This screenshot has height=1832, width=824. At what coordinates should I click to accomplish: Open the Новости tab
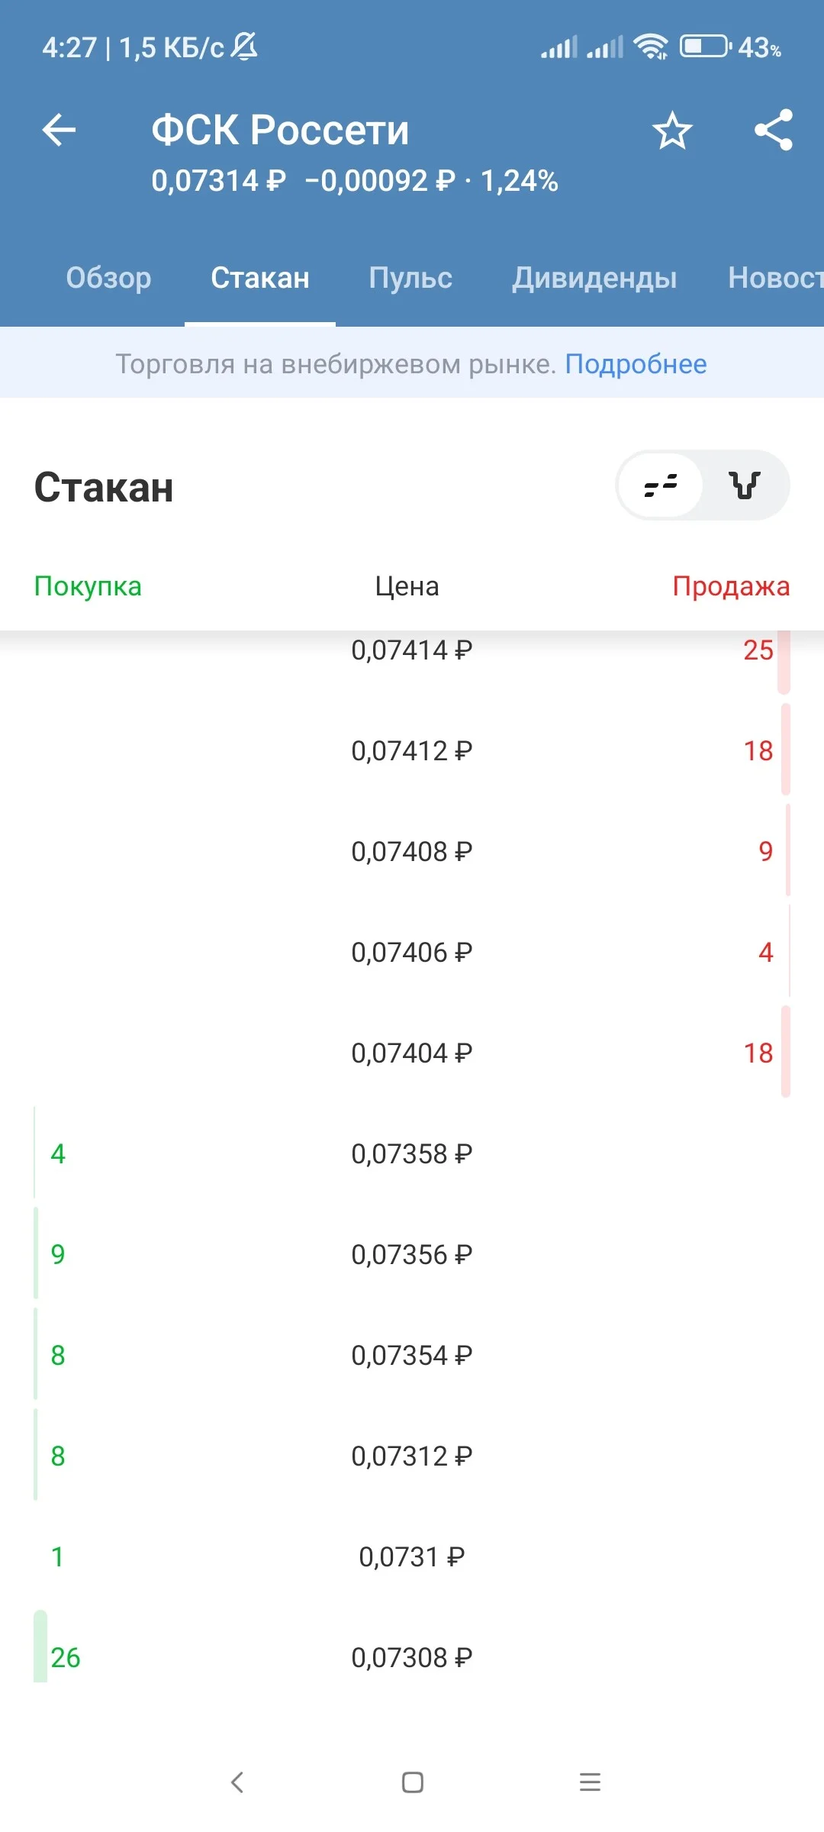tap(776, 278)
